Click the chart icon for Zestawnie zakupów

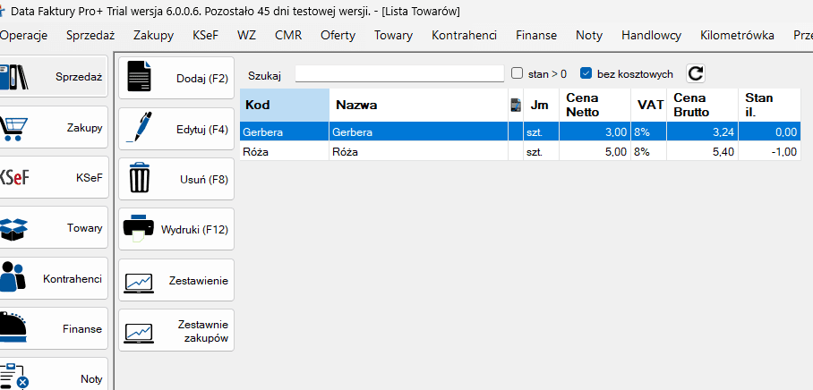(140, 330)
